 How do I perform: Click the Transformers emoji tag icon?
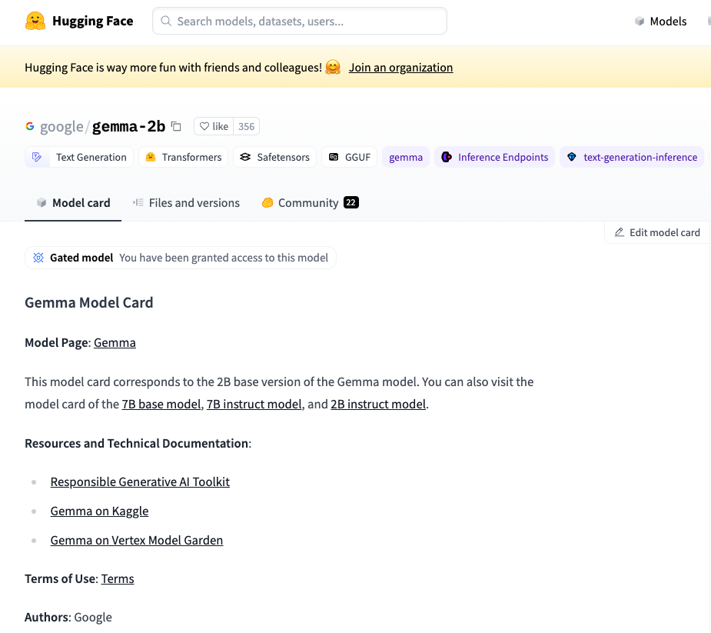151,157
